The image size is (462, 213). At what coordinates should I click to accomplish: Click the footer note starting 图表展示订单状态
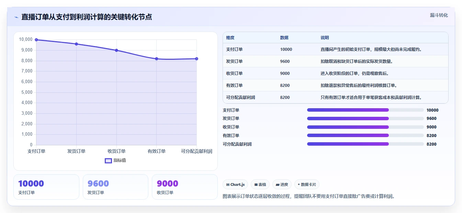[309, 197]
